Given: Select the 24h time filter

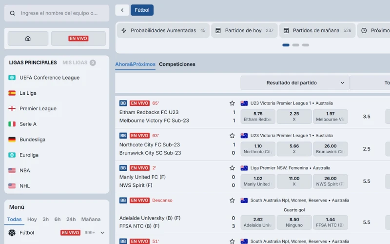Looking at the screenshot, I should point(71,219).
